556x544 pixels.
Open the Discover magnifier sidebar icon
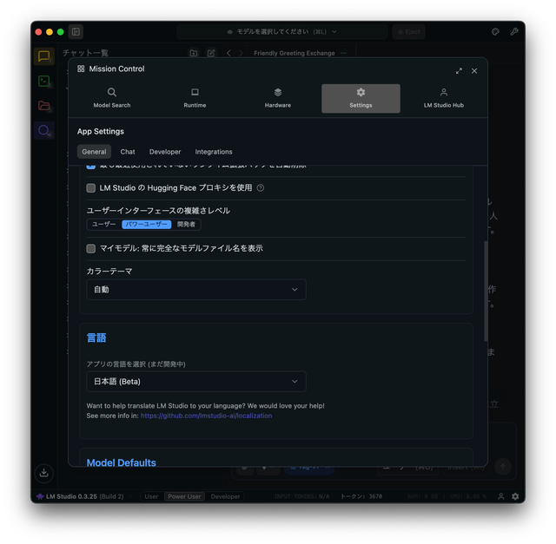tap(44, 131)
